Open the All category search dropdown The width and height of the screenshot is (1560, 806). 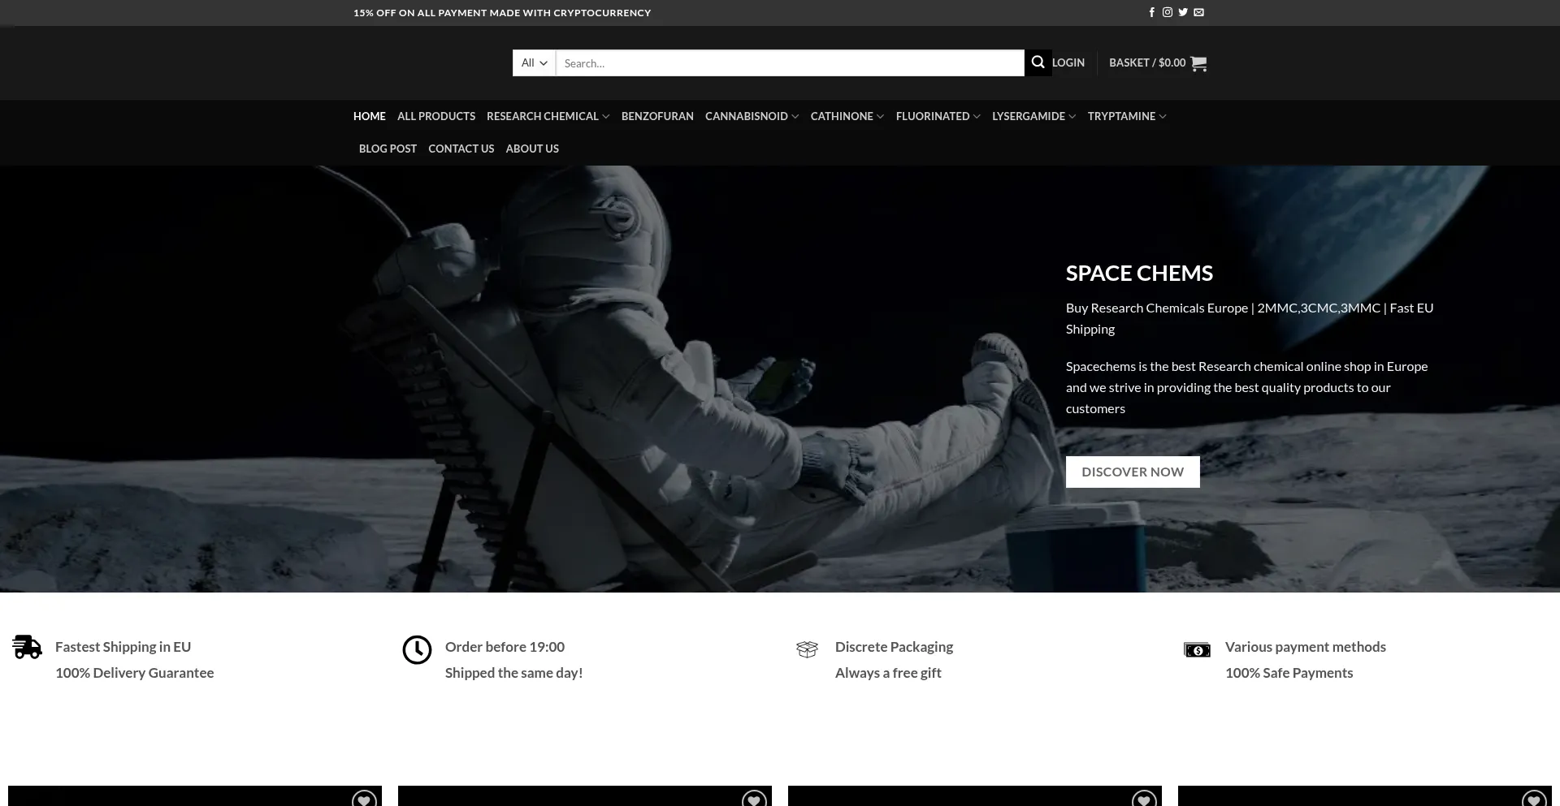pyautogui.click(x=534, y=62)
